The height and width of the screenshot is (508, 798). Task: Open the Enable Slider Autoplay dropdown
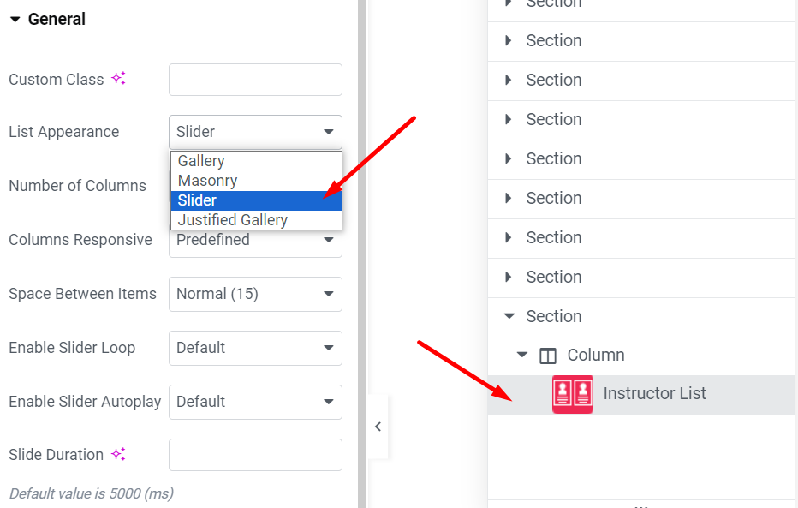pyautogui.click(x=255, y=402)
